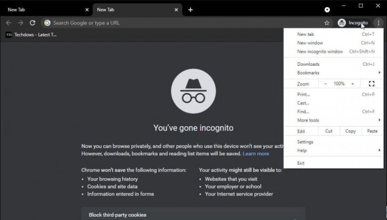Select New window from the menu
Screen dimensions: 387x220
pos(333,43)
